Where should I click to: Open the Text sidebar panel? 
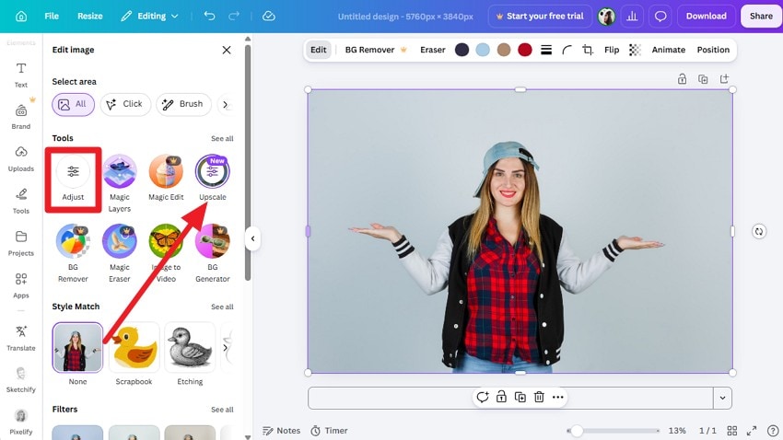click(x=21, y=75)
